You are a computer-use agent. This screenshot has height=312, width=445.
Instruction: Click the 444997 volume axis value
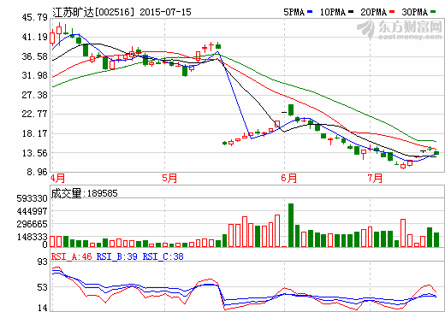pyautogui.click(x=32, y=211)
